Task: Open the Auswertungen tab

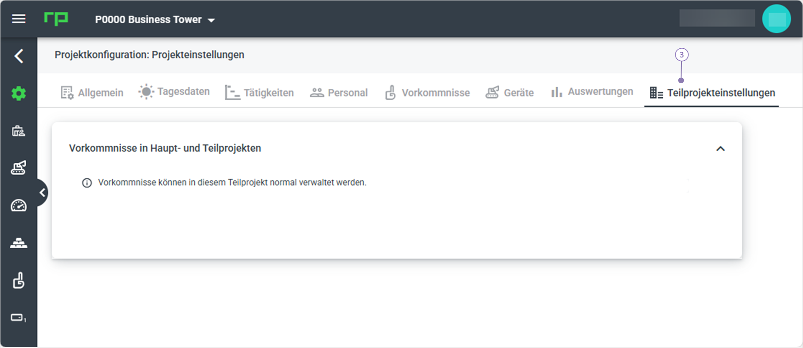Action: pyautogui.click(x=592, y=92)
